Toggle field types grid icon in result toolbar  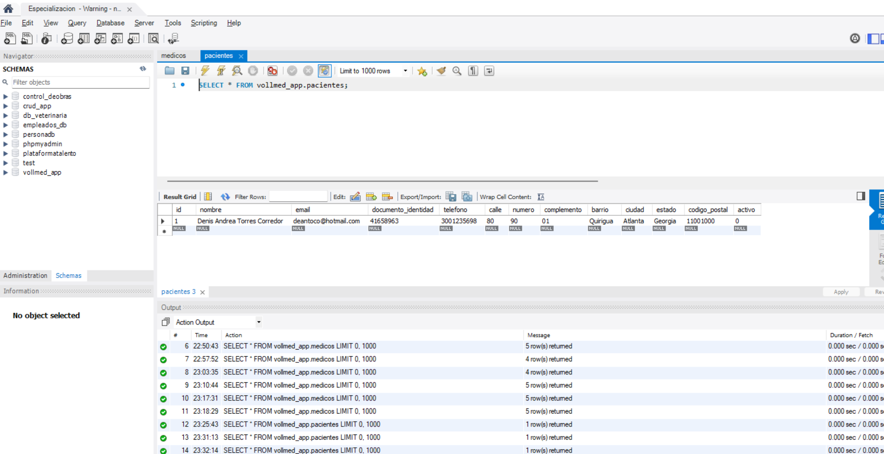[x=208, y=196]
